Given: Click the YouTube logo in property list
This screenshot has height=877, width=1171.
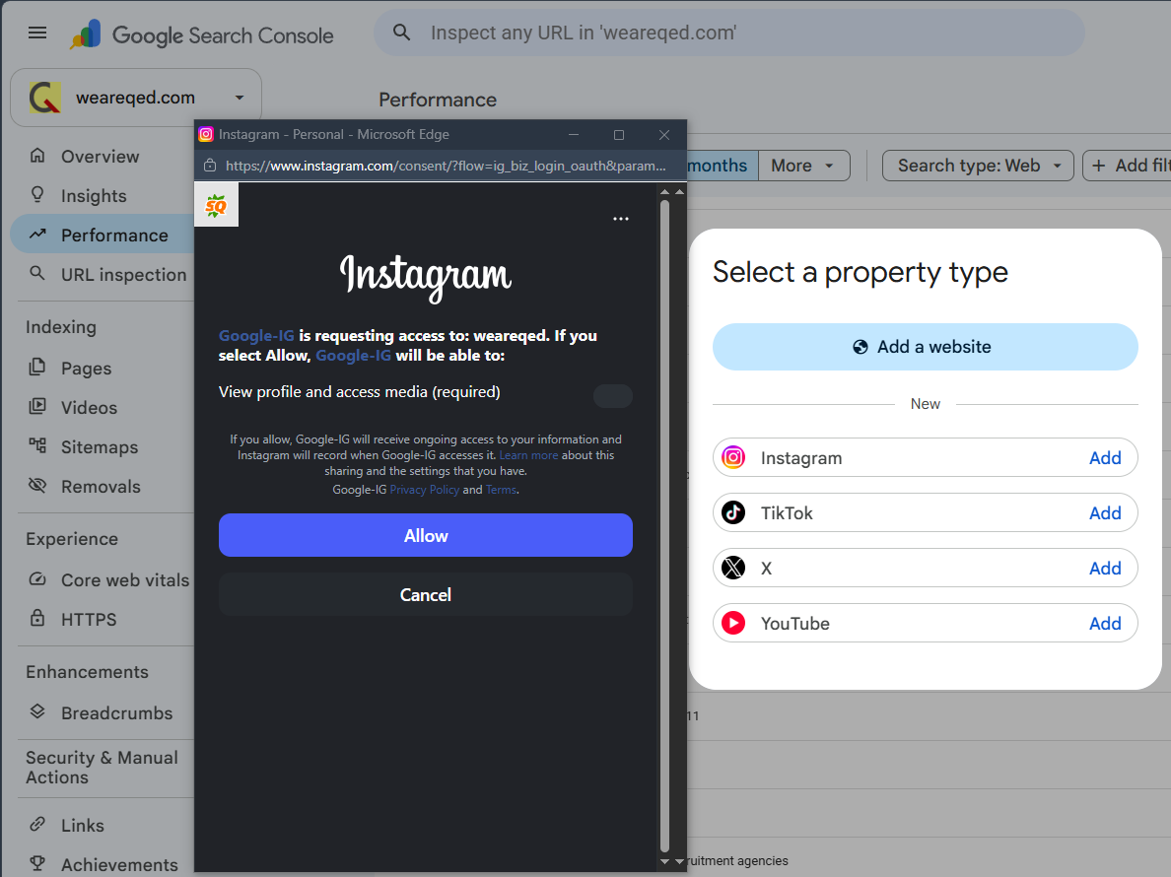Looking at the screenshot, I should [733, 623].
